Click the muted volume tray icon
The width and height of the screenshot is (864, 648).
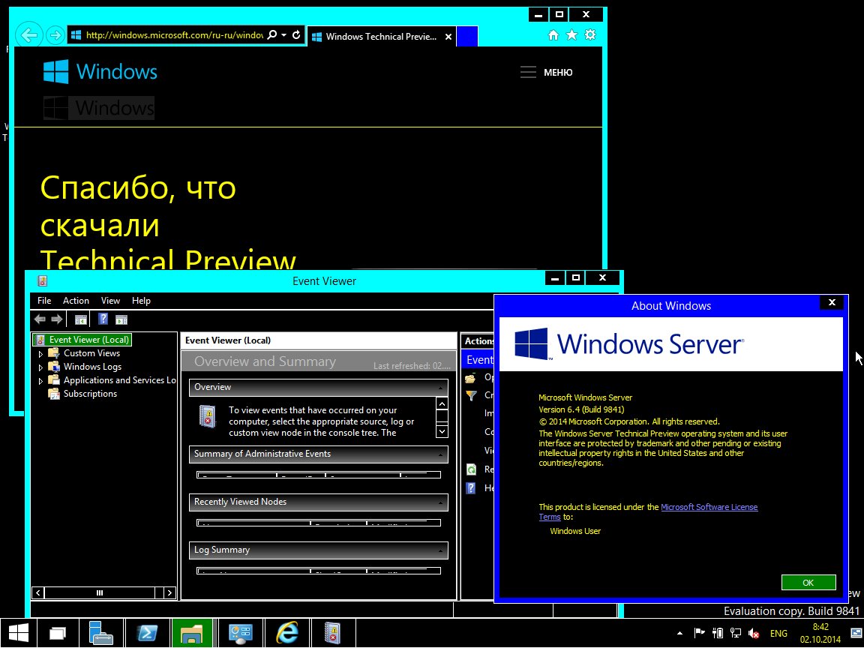pyautogui.click(x=754, y=634)
